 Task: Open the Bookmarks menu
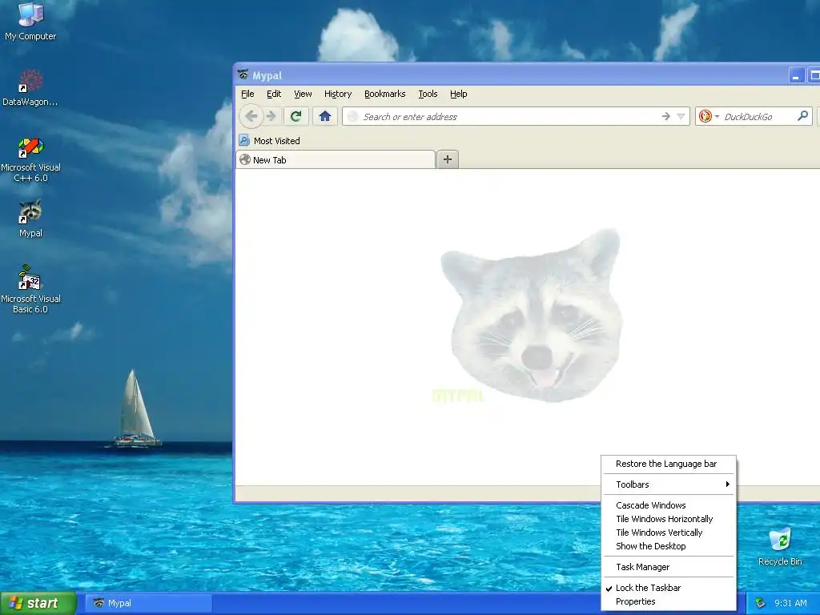385,94
